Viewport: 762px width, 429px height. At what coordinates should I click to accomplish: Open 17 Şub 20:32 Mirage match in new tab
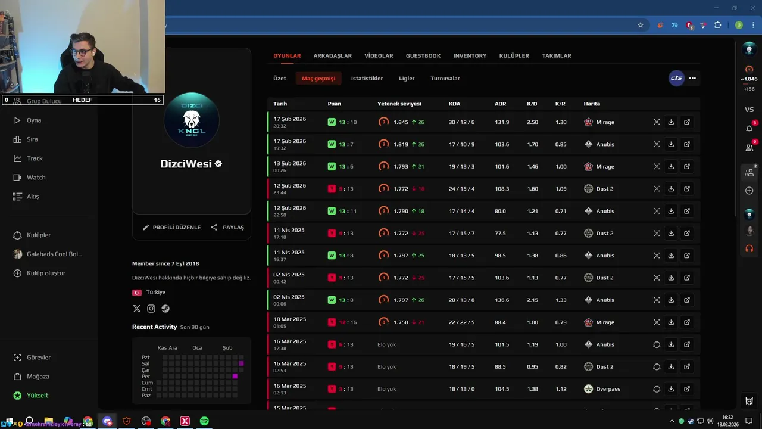point(687,122)
